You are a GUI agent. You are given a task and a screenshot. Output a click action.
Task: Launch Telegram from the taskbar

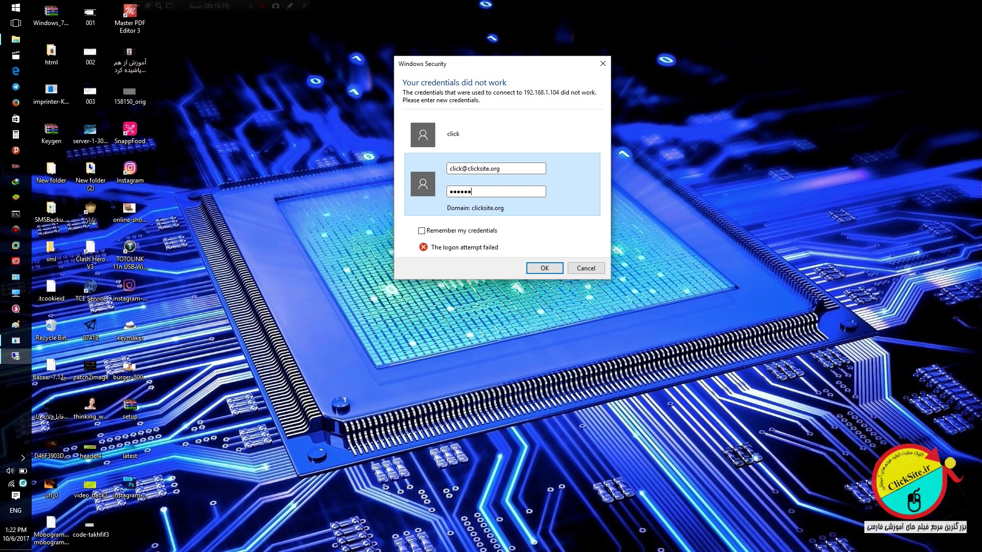pos(15,87)
